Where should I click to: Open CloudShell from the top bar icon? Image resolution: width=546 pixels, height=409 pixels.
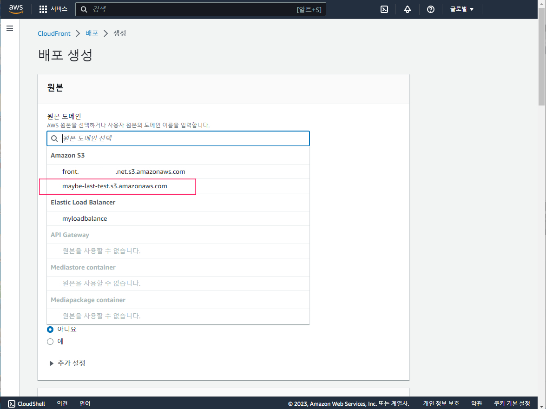(x=384, y=9)
